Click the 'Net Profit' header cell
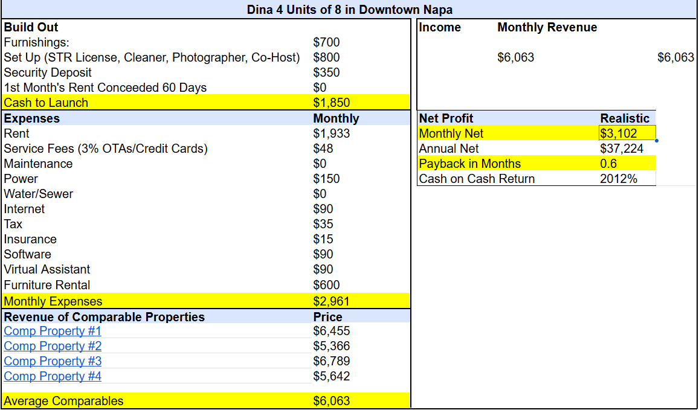Viewport: 699px width, 410px height. pyautogui.click(x=446, y=118)
